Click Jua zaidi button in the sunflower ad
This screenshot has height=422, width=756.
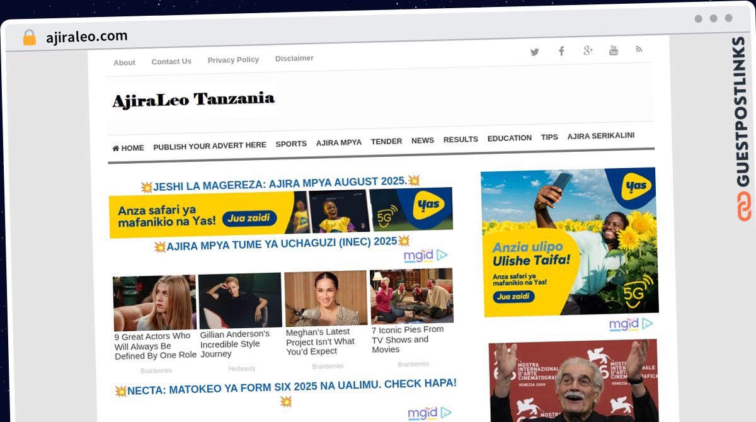[513, 296]
